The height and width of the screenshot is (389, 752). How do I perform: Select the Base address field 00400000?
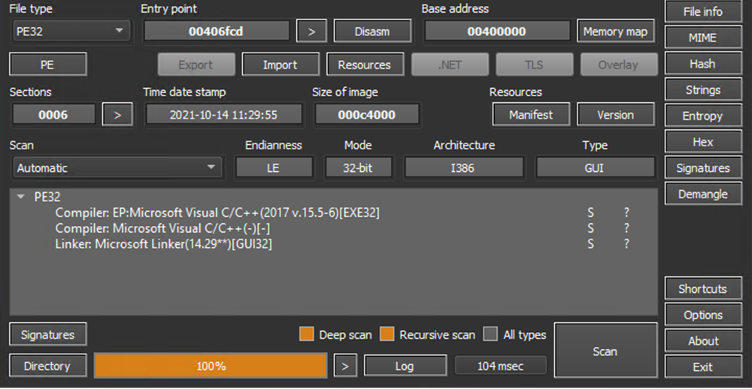(496, 32)
